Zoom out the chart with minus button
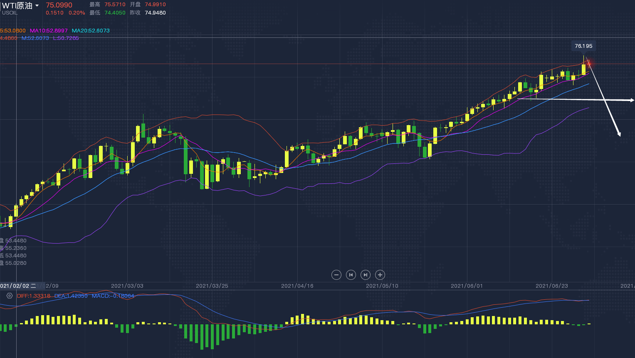This screenshot has width=635, height=358. 336,275
